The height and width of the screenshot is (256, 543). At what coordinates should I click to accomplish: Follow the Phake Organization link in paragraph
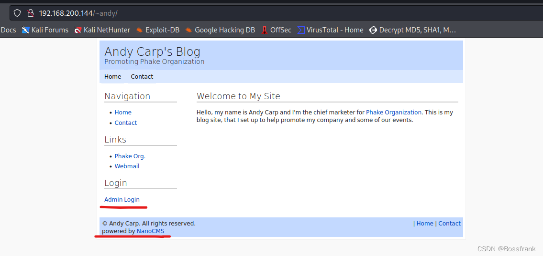[394, 113]
